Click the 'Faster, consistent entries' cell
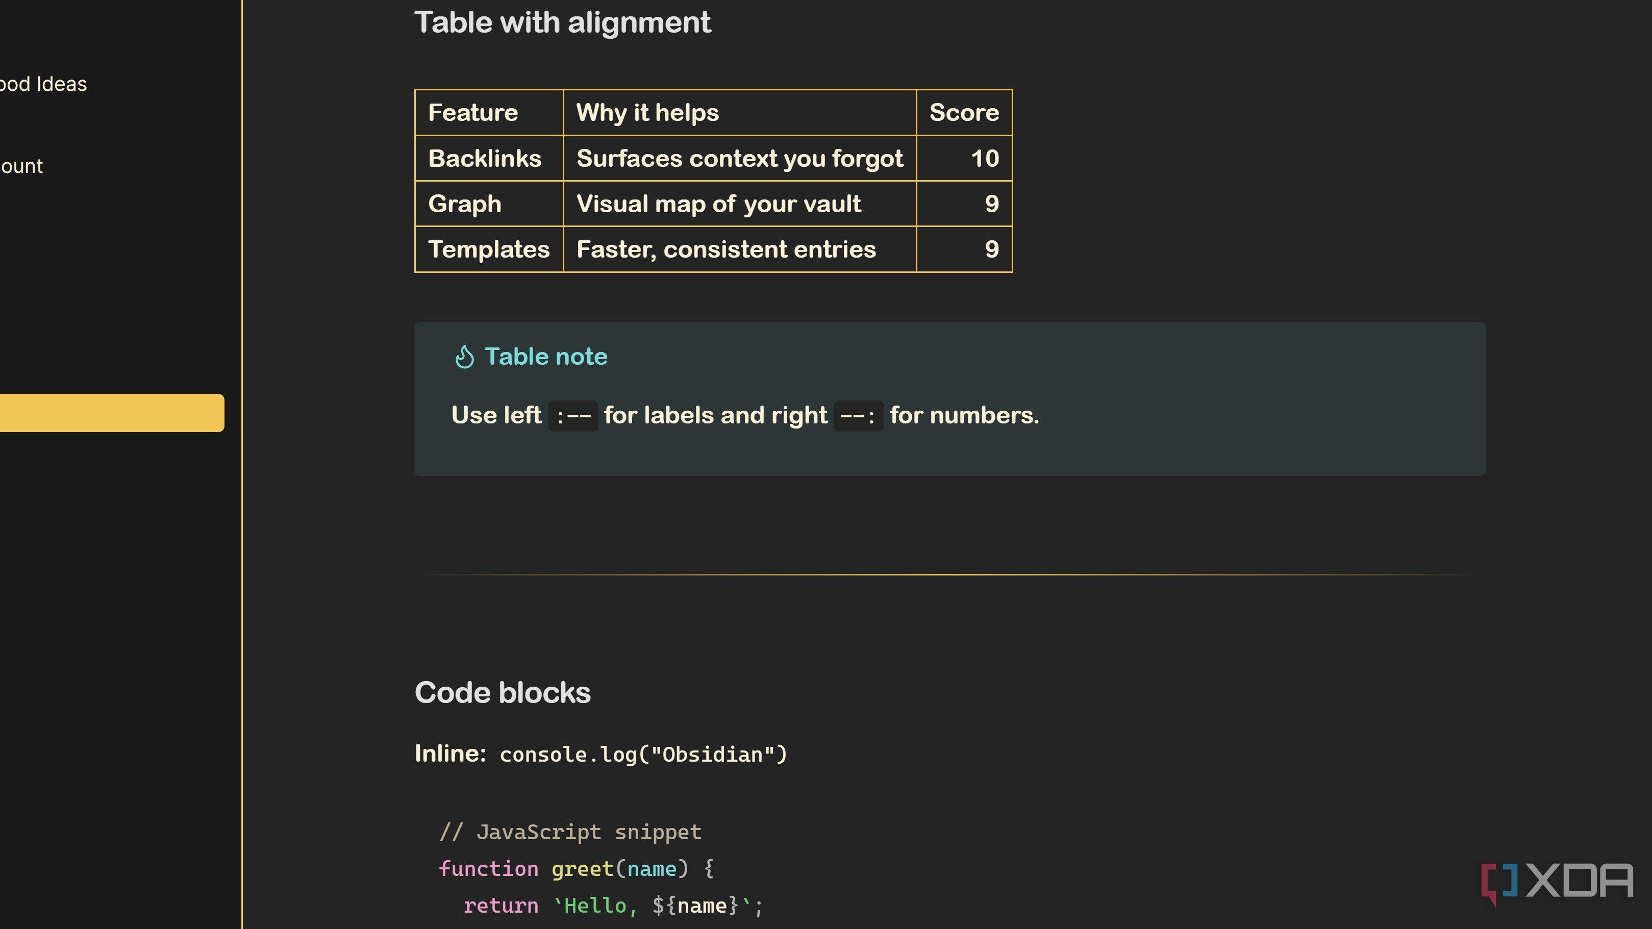 point(739,249)
